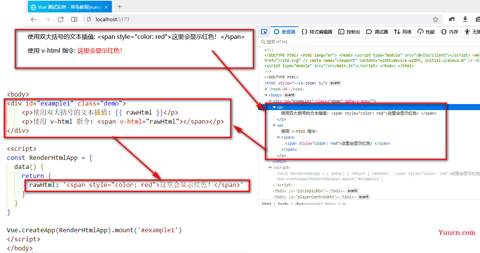Viewport: 480px width, 253px height.
Task: Click the {{ rawHtml }} code line
Action: coord(100,112)
